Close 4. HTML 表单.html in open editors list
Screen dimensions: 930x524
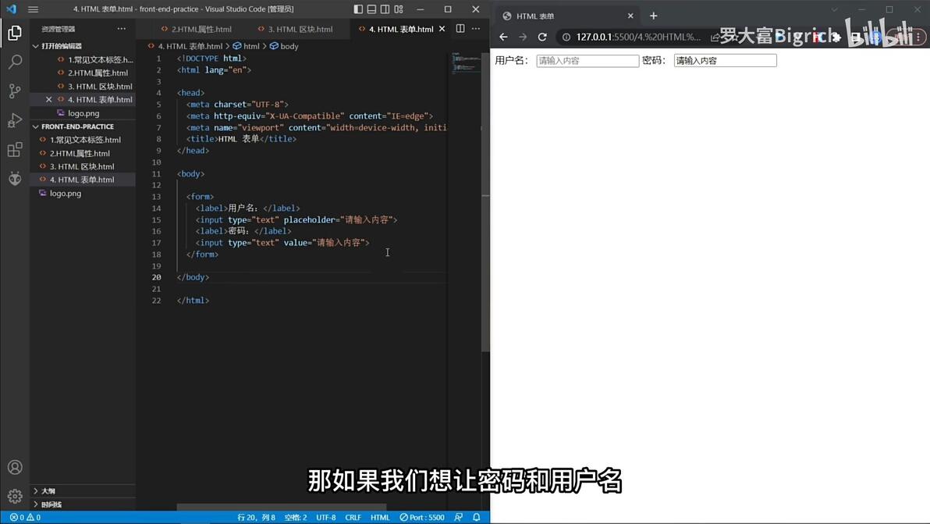pyautogui.click(x=48, y=100)
